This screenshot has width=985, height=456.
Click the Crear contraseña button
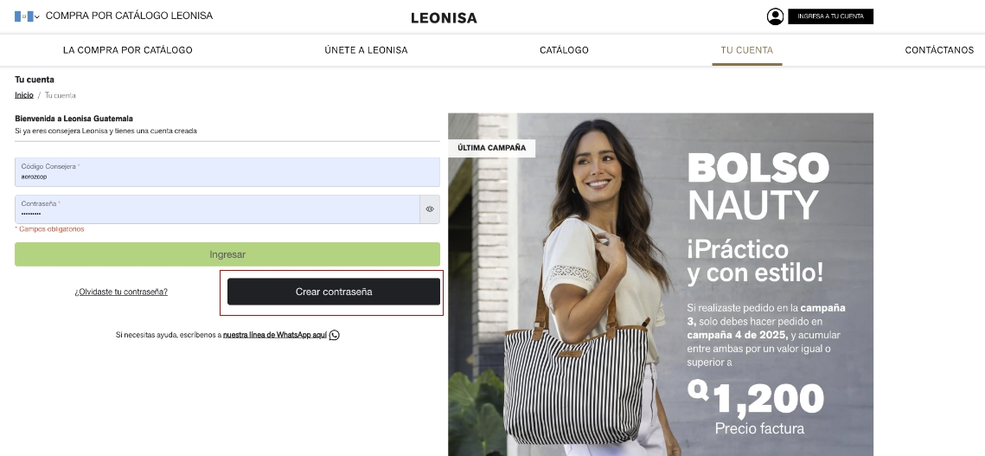334,292
